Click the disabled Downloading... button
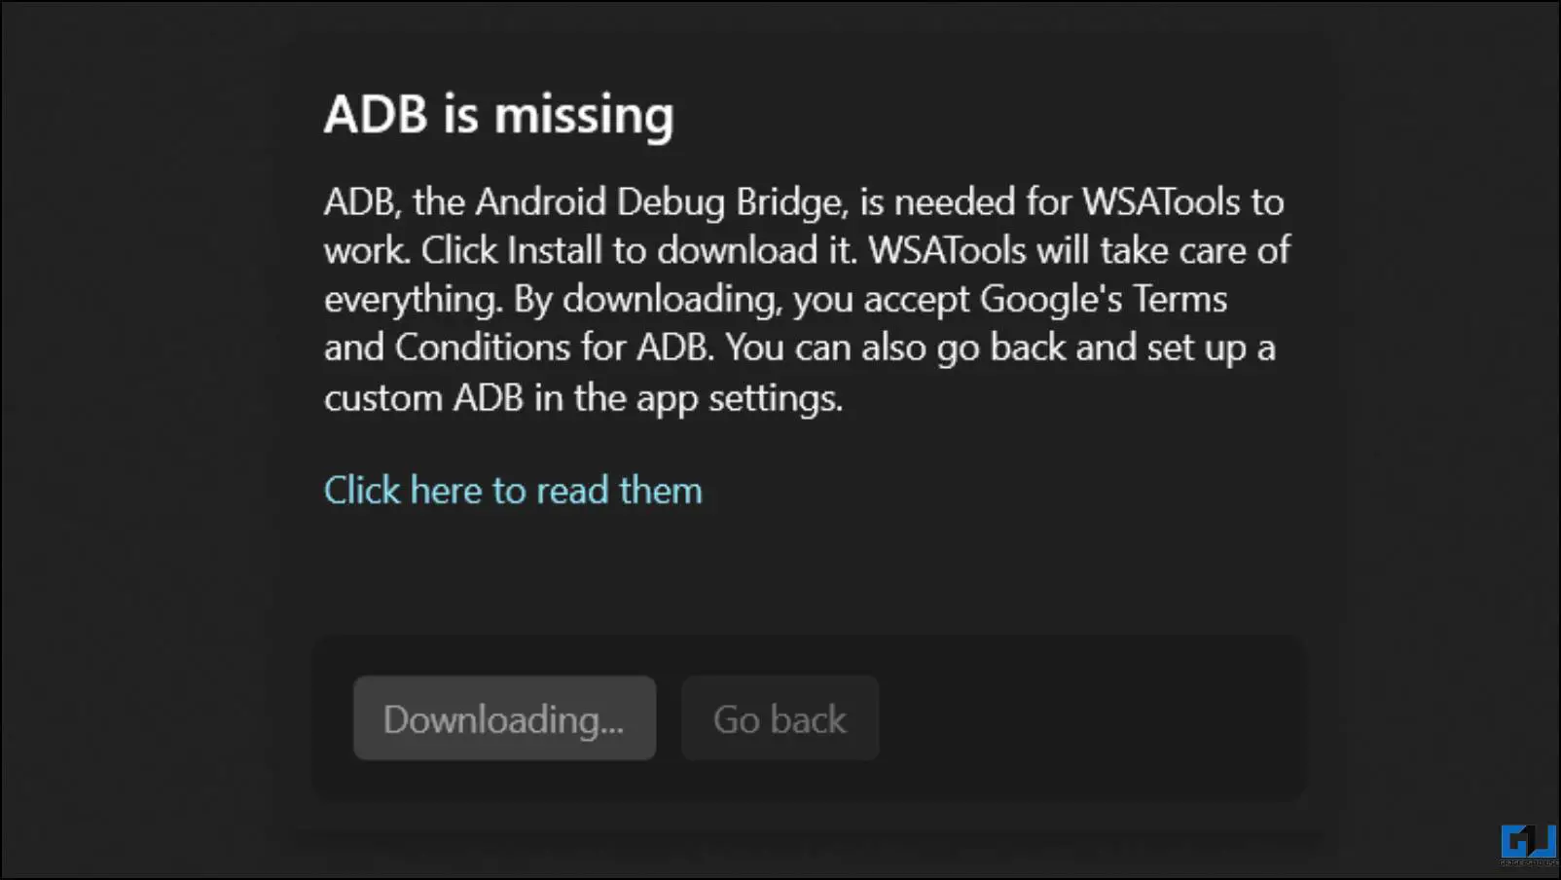The height and width of the screenshot is (880, 1561). pos(504,718)
